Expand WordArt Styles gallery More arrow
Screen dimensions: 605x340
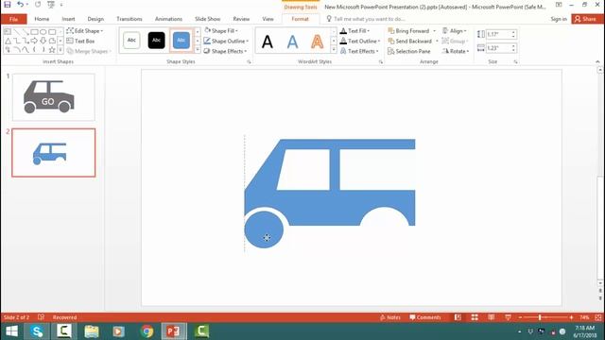point(334,50)
